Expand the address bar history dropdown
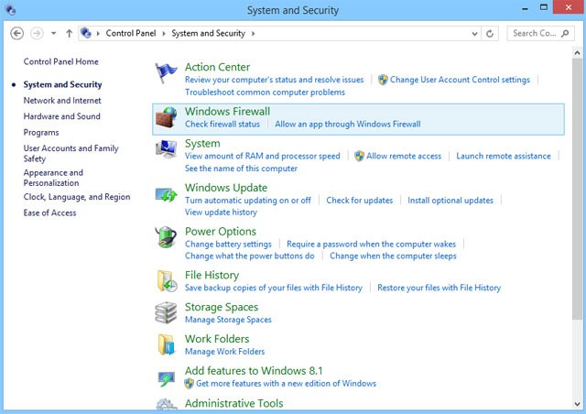Viewport: 586px width, 414px height. [474, 34]
